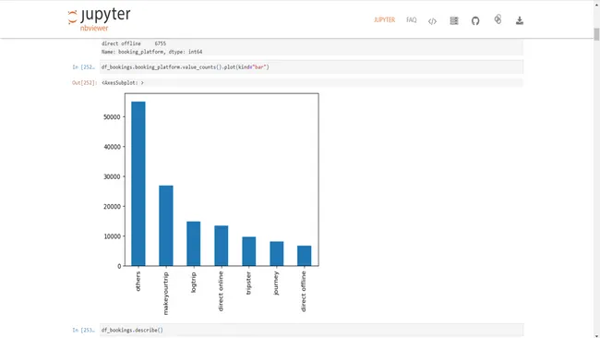Click the AxesSubplot output text
Image resolution: width=600 pixels, height=338 pixels.
coord(123,83)
